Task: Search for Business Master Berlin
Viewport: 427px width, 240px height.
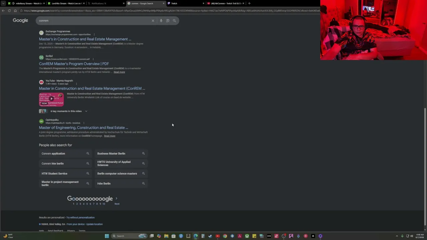Action: tap(121, 154)
